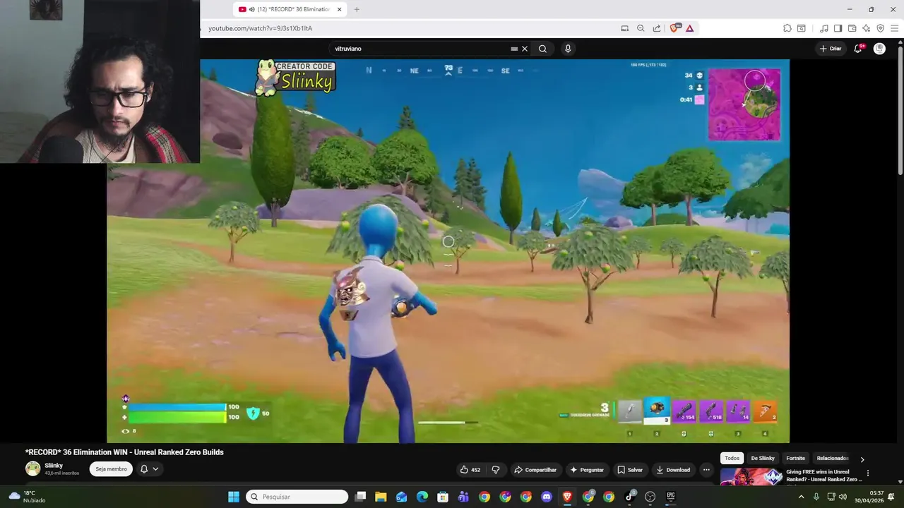Open Brave Rewards triangle icon
The height and width of the screenshot is (508, 904).
click(x=689, y=28)
